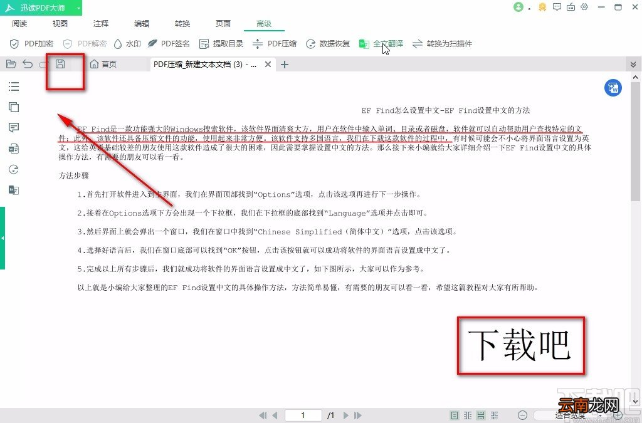This screenshot has width=642, height=423.
Task: Select two-page continuous view mode
Action: pyautogui.click(x=495, y=415)
